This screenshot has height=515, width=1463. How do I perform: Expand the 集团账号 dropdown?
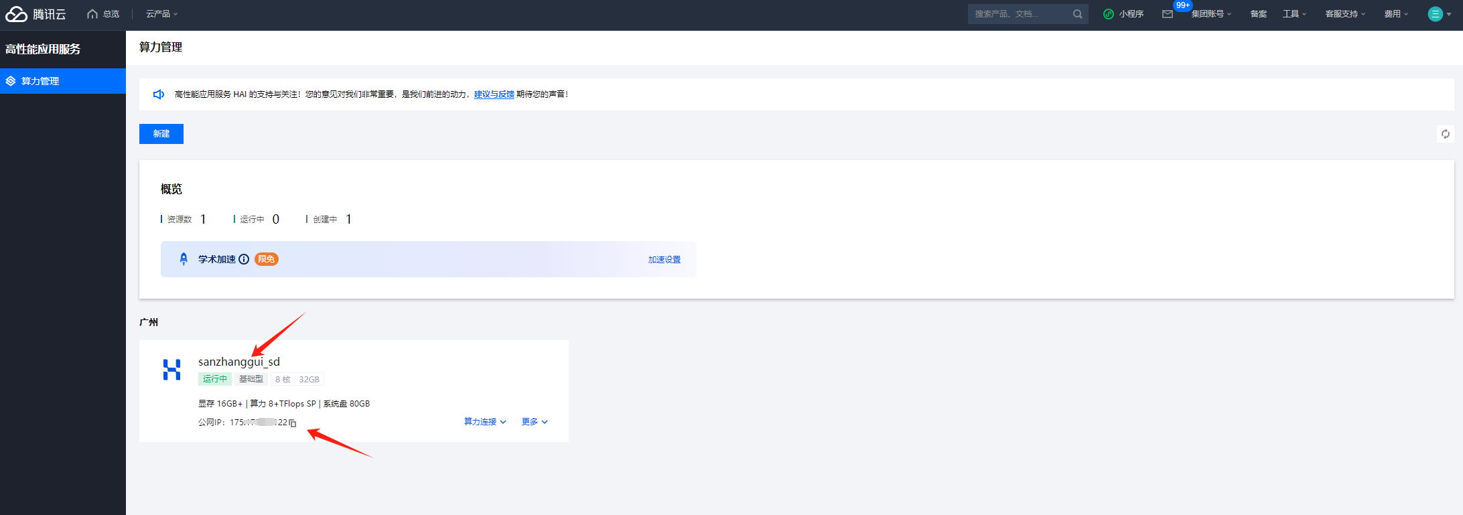[1211, 14]
